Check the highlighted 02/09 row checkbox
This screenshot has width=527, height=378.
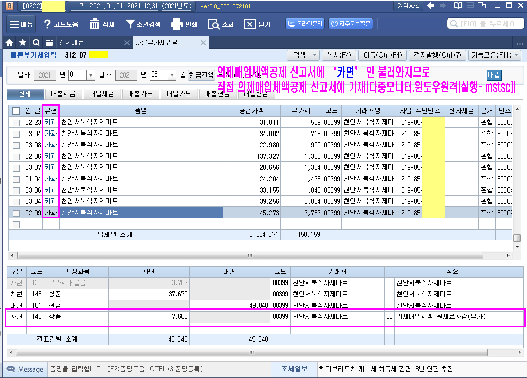click(16, 213)
